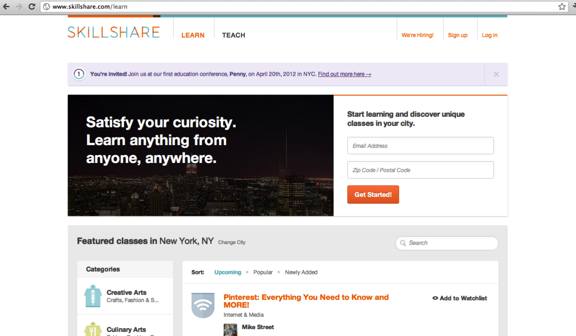This screenshot has height=336, width=576.
Task: Click the magnifier icon in Search box
Action: pyautogui.click(x=403, y=243)
